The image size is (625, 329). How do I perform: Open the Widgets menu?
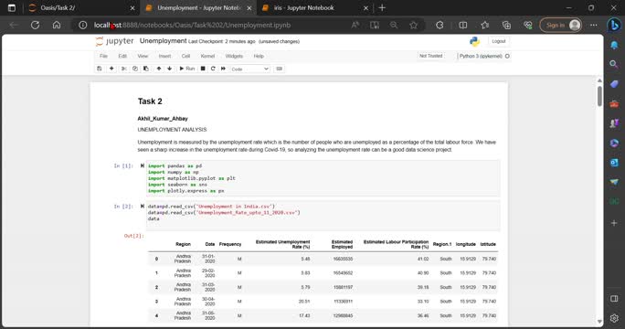(x=234, y=57)
